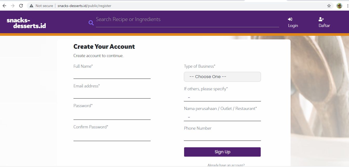Reload the page with the refresh icon
The height and width of the screenshot is (167, 349).
(21, 6)
